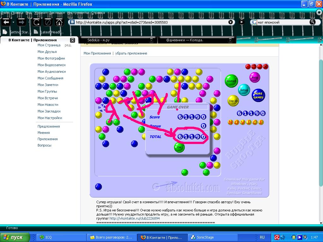The image size is (323, 242).
Task: Open the Закладки menu
Action: (x=57, y=13)
